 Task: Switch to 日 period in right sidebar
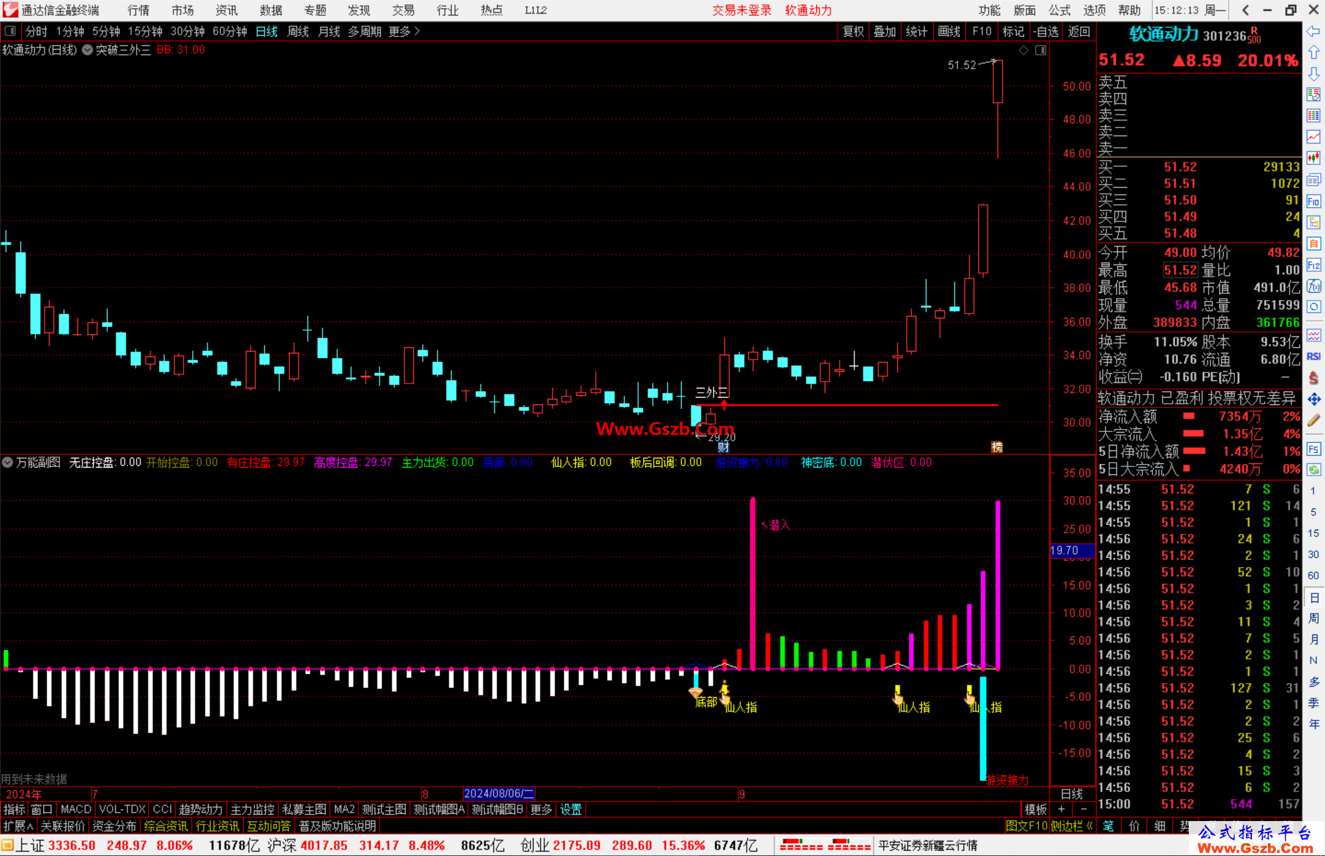(1313, 597)
